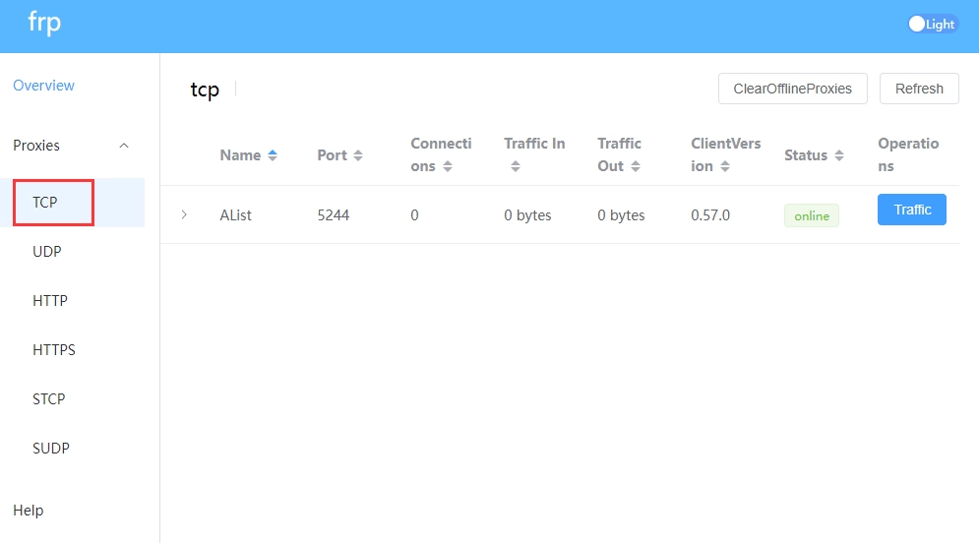Image resolution: width=979 pixels, height=543 pixels.
Task: Sort by Traffic Out sort icon
Action: pyautogui.click(x=635, y=166)
